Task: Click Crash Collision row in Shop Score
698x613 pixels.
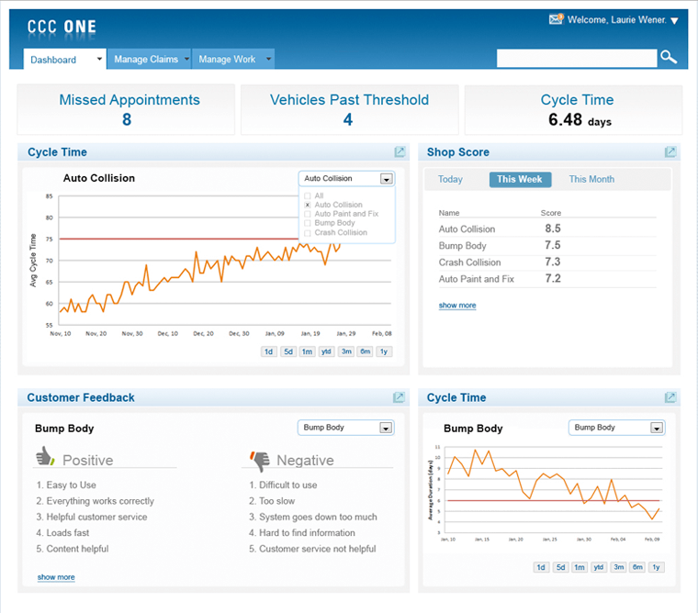Action: [547, 262]
